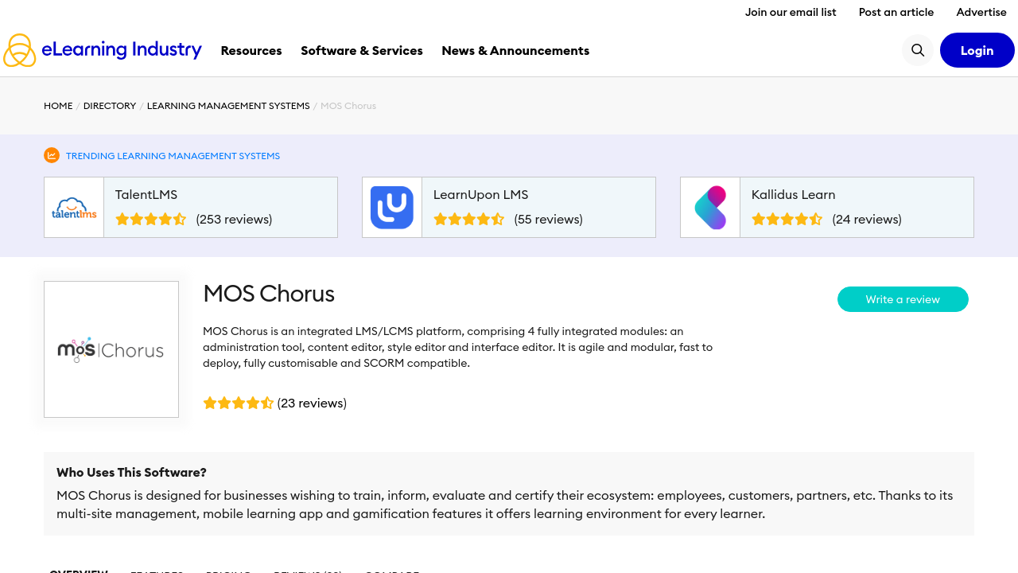1018x573 pixels.
Task: Click the (55 reviews) count
Action: point(548,219)
